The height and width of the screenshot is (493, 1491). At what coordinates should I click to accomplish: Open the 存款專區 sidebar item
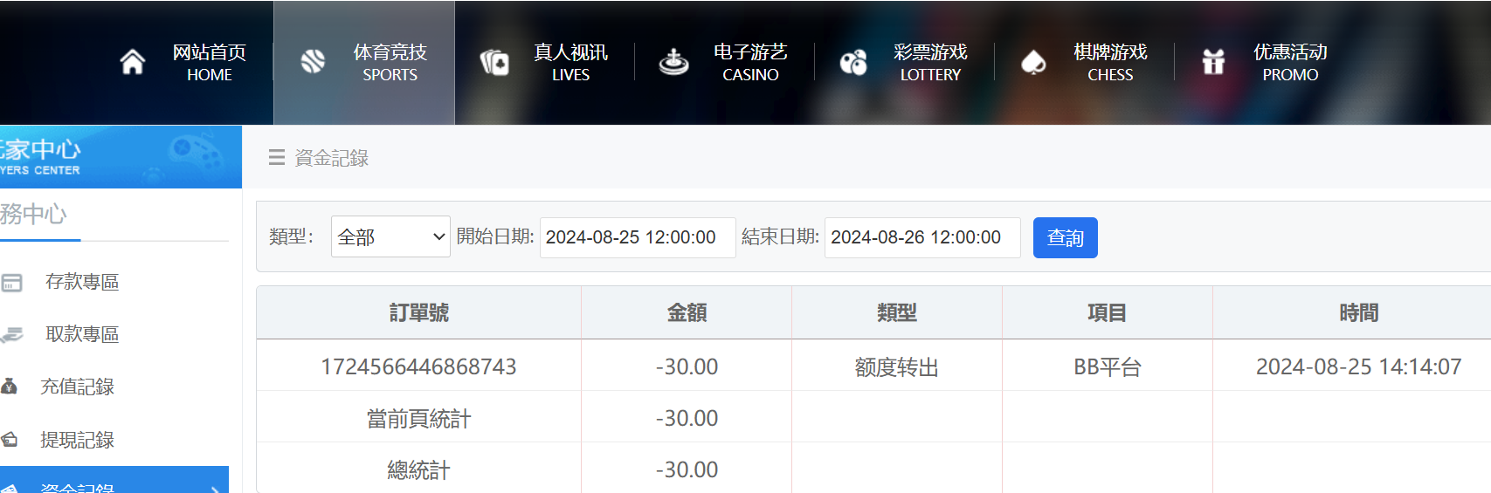(x=82, y=282)
